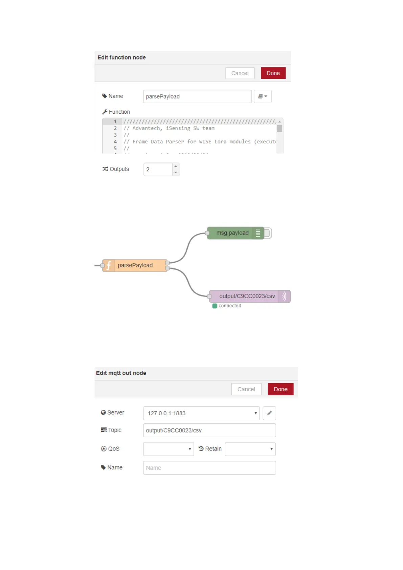This screenshot has height=570, width=403.
Task: Expand the QoS dropdown
Action: [169, 449]
